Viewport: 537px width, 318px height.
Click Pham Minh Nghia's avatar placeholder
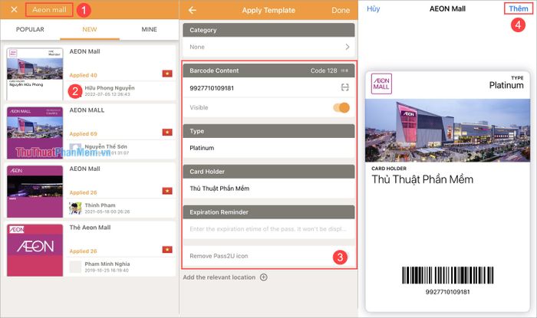click(x=75, y=267)
